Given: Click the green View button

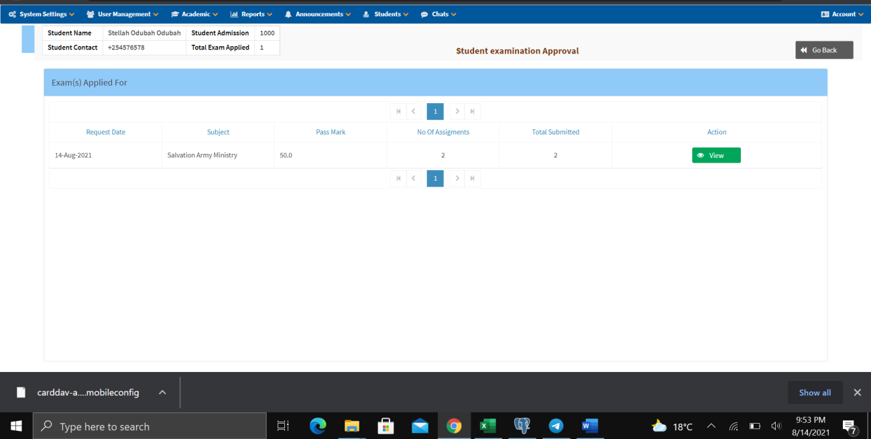Looking at the screenshot, I should point(716,155).
